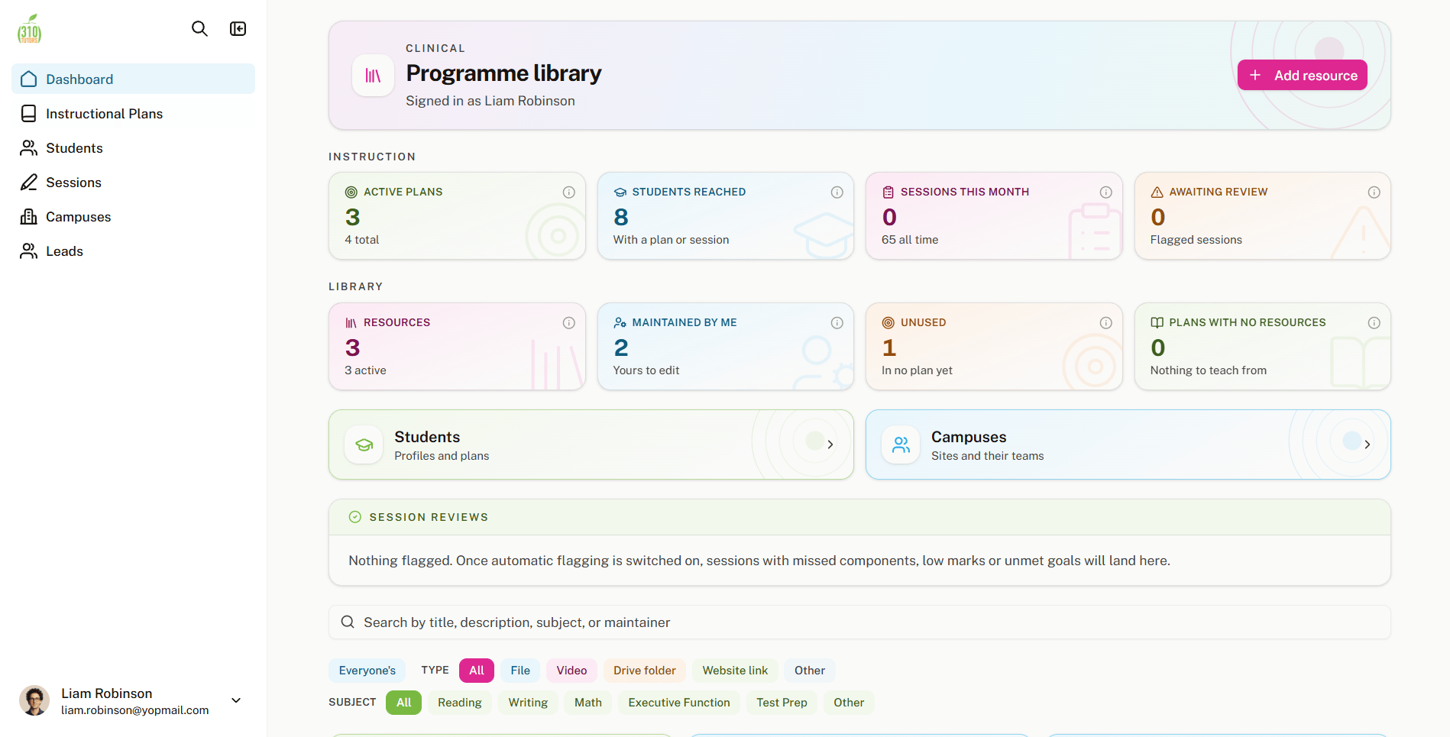The height and width of the screenshot is (737, 1450).
Task: Select the All subject filter
Action: pyautogui.click(x=404, y=703)
